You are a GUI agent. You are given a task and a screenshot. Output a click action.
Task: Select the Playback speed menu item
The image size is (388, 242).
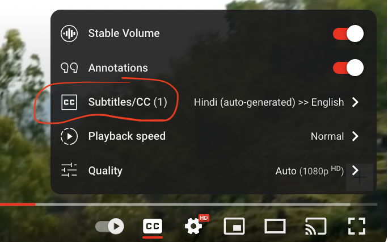point(126,136)
